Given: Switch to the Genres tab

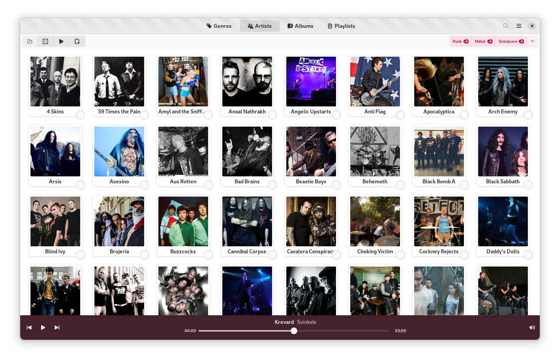Looking at the screenshot, I should click(x=219, y=26).
